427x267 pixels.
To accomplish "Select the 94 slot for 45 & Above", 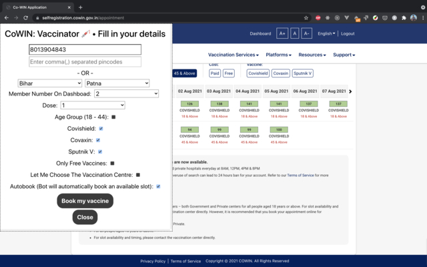I will click(189, 129).
